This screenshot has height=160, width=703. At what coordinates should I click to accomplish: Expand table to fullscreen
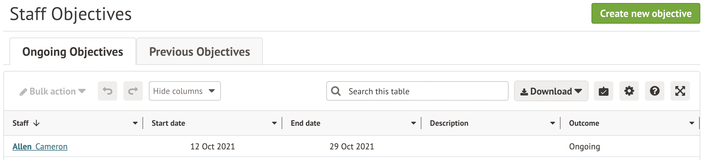pyautogui.click(x=680, y=91)
